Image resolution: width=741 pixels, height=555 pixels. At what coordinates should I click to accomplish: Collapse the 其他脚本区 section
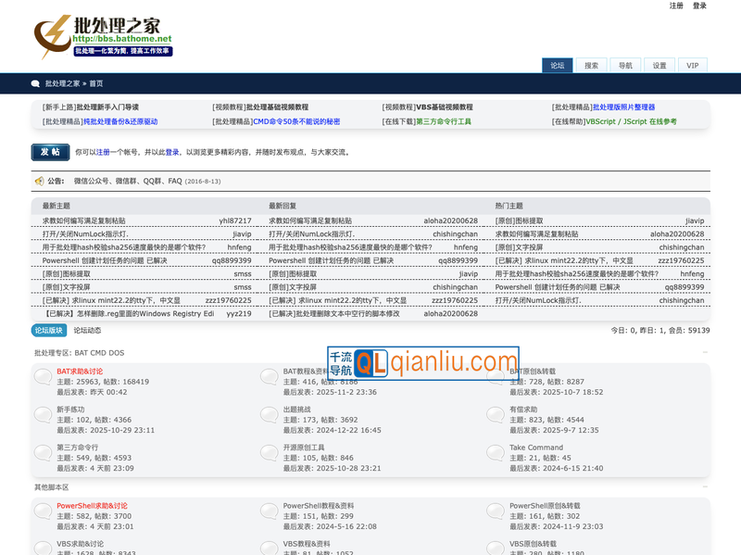click(x=705, y=487)
